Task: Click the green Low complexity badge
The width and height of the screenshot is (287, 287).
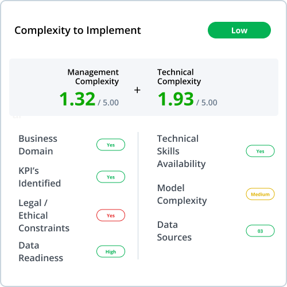Action: 239,30
